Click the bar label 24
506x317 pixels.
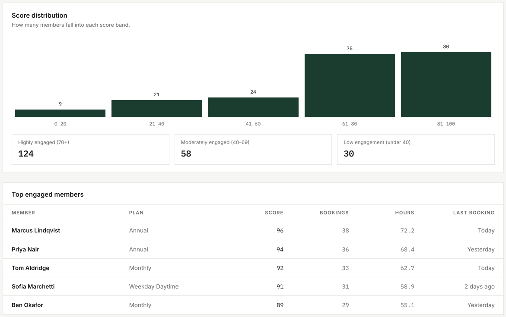click(253, 92)
